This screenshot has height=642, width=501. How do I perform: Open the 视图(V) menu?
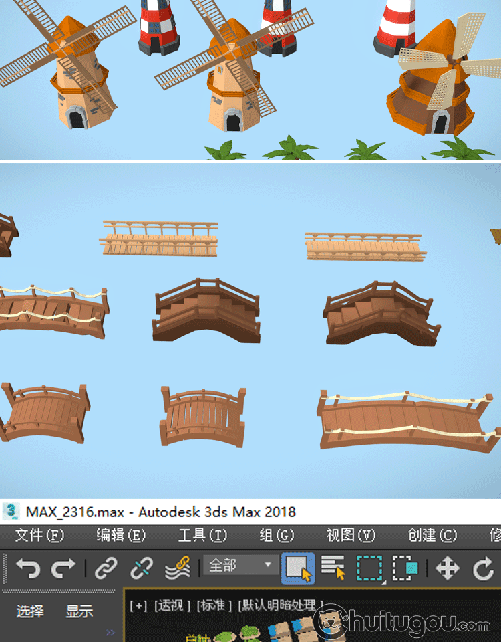(x=351, y=535)
